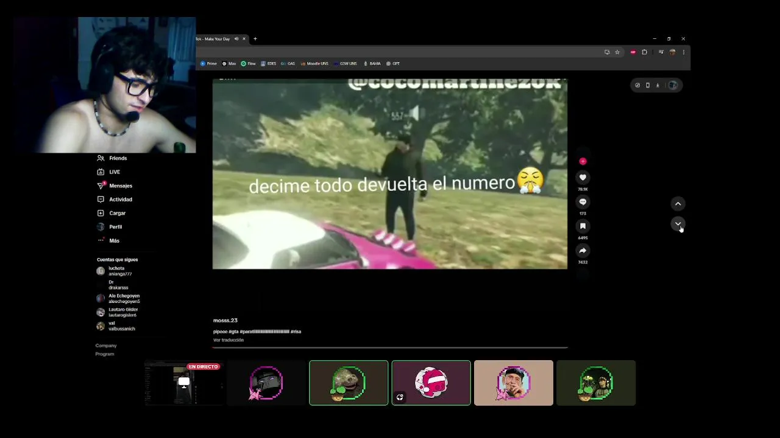Click install app icon in address bar
Viewport: 780px width, 438px height.
coord(607,52)
